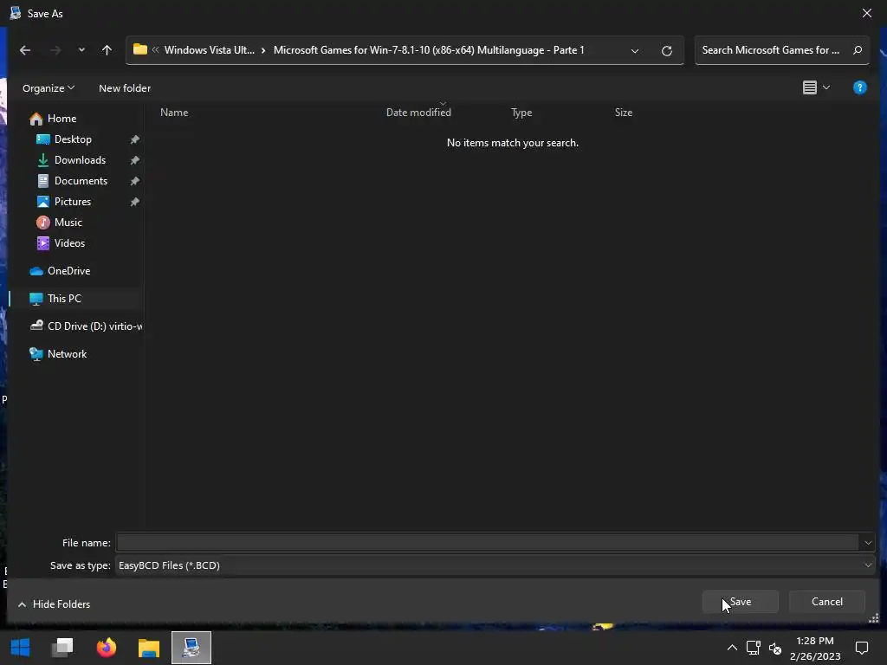The width and height of the screenshot is (887, 665).
Task: Open Task View on taskbar
Action: coord(62,648)
